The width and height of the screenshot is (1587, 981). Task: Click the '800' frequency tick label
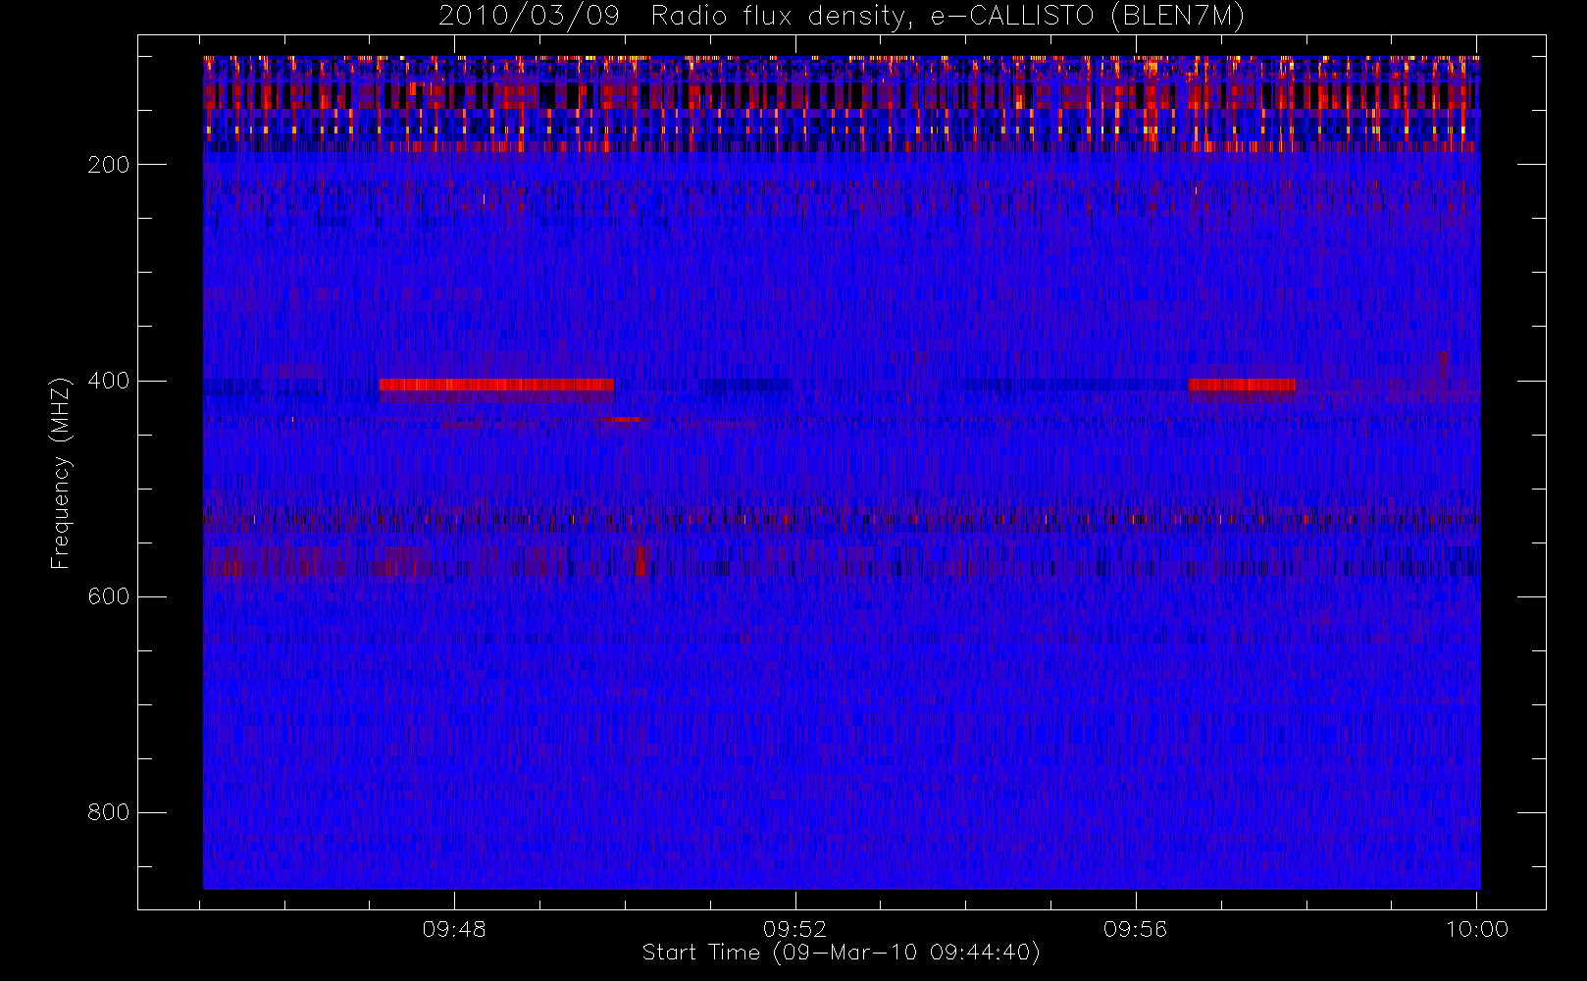click(x=109, y=812)
